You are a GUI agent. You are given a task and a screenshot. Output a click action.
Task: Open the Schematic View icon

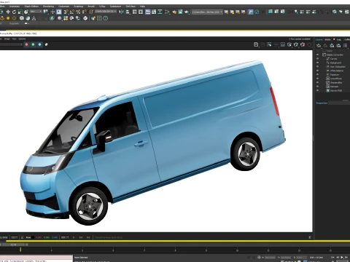[x=160, y=12]
